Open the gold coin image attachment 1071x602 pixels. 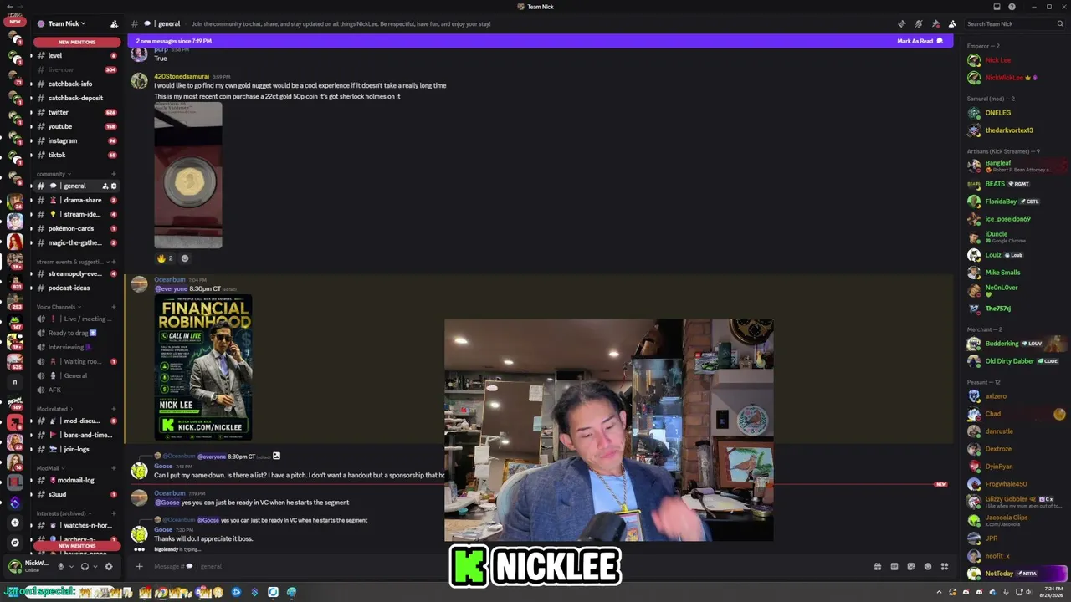click(x=188, y=176)
